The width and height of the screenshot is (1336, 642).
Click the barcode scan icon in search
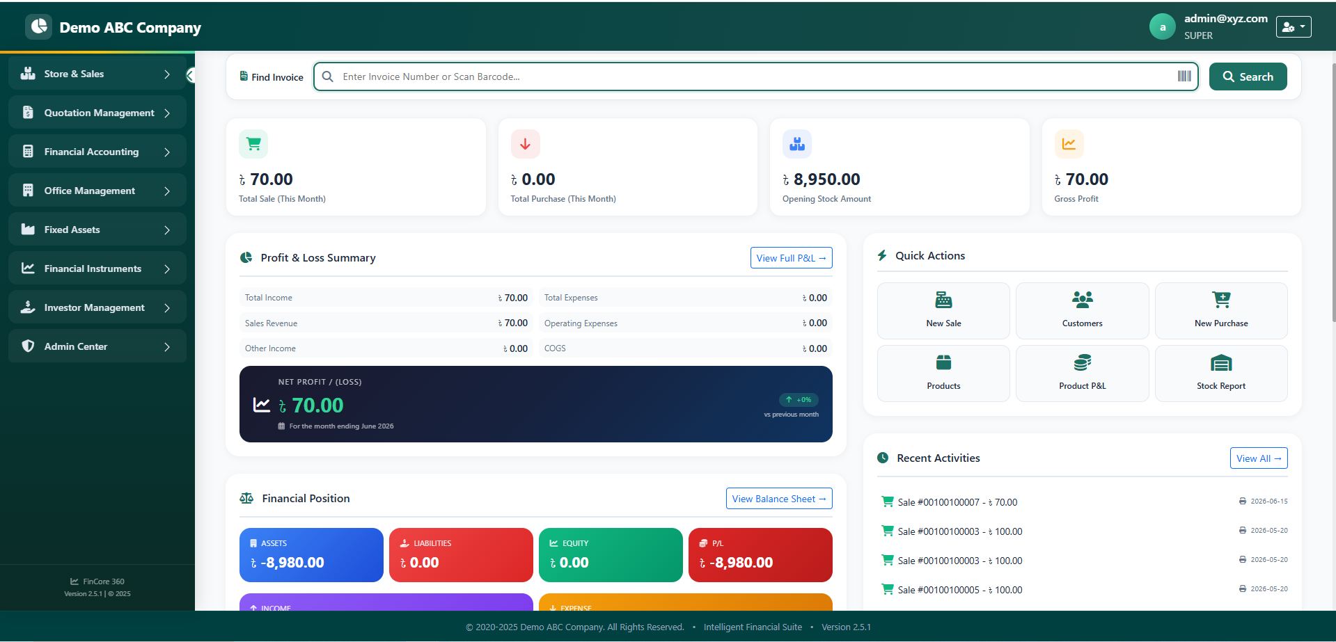click(x=1184, y=77)
